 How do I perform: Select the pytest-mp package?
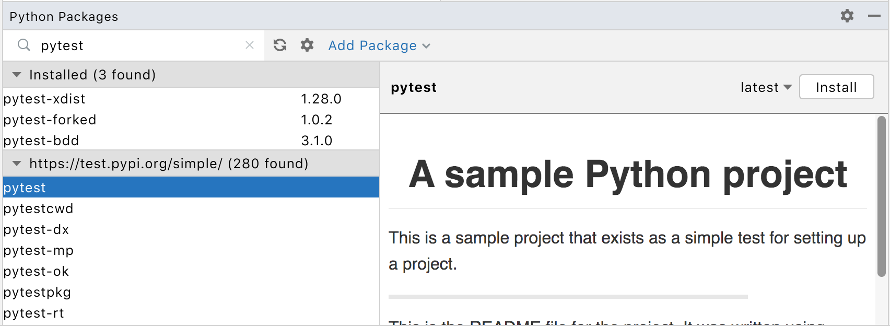191,250
